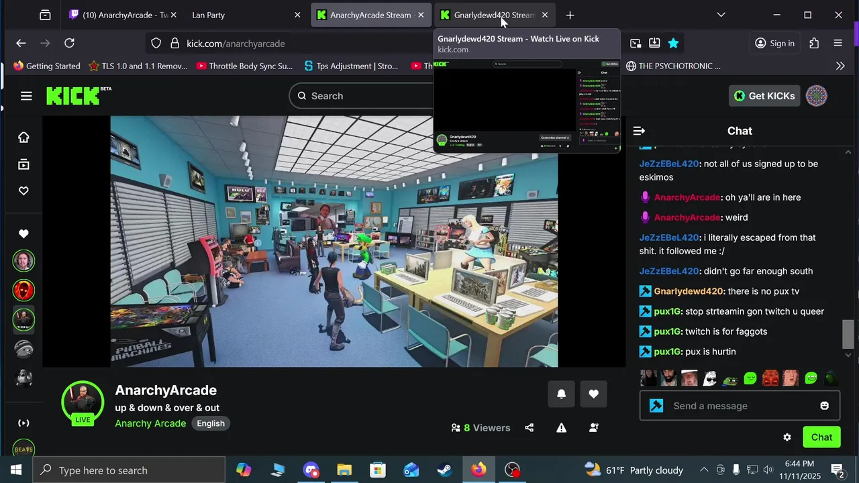Show more bookmarks chevron

coord(840,66)
